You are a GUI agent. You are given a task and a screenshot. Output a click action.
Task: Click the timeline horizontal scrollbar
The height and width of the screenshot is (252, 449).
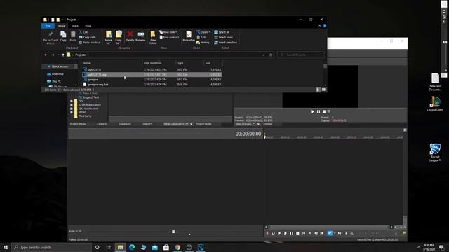tap(329, 227)
